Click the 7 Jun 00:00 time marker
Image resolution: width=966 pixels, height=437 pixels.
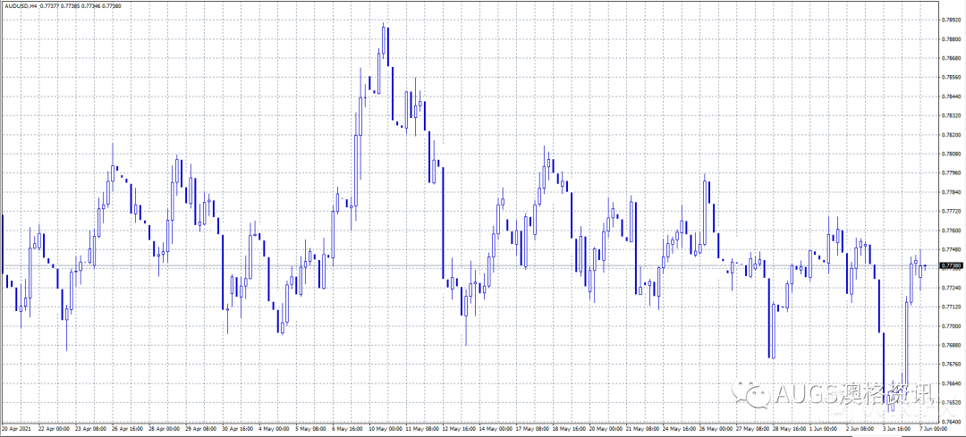tap(933, 430)
